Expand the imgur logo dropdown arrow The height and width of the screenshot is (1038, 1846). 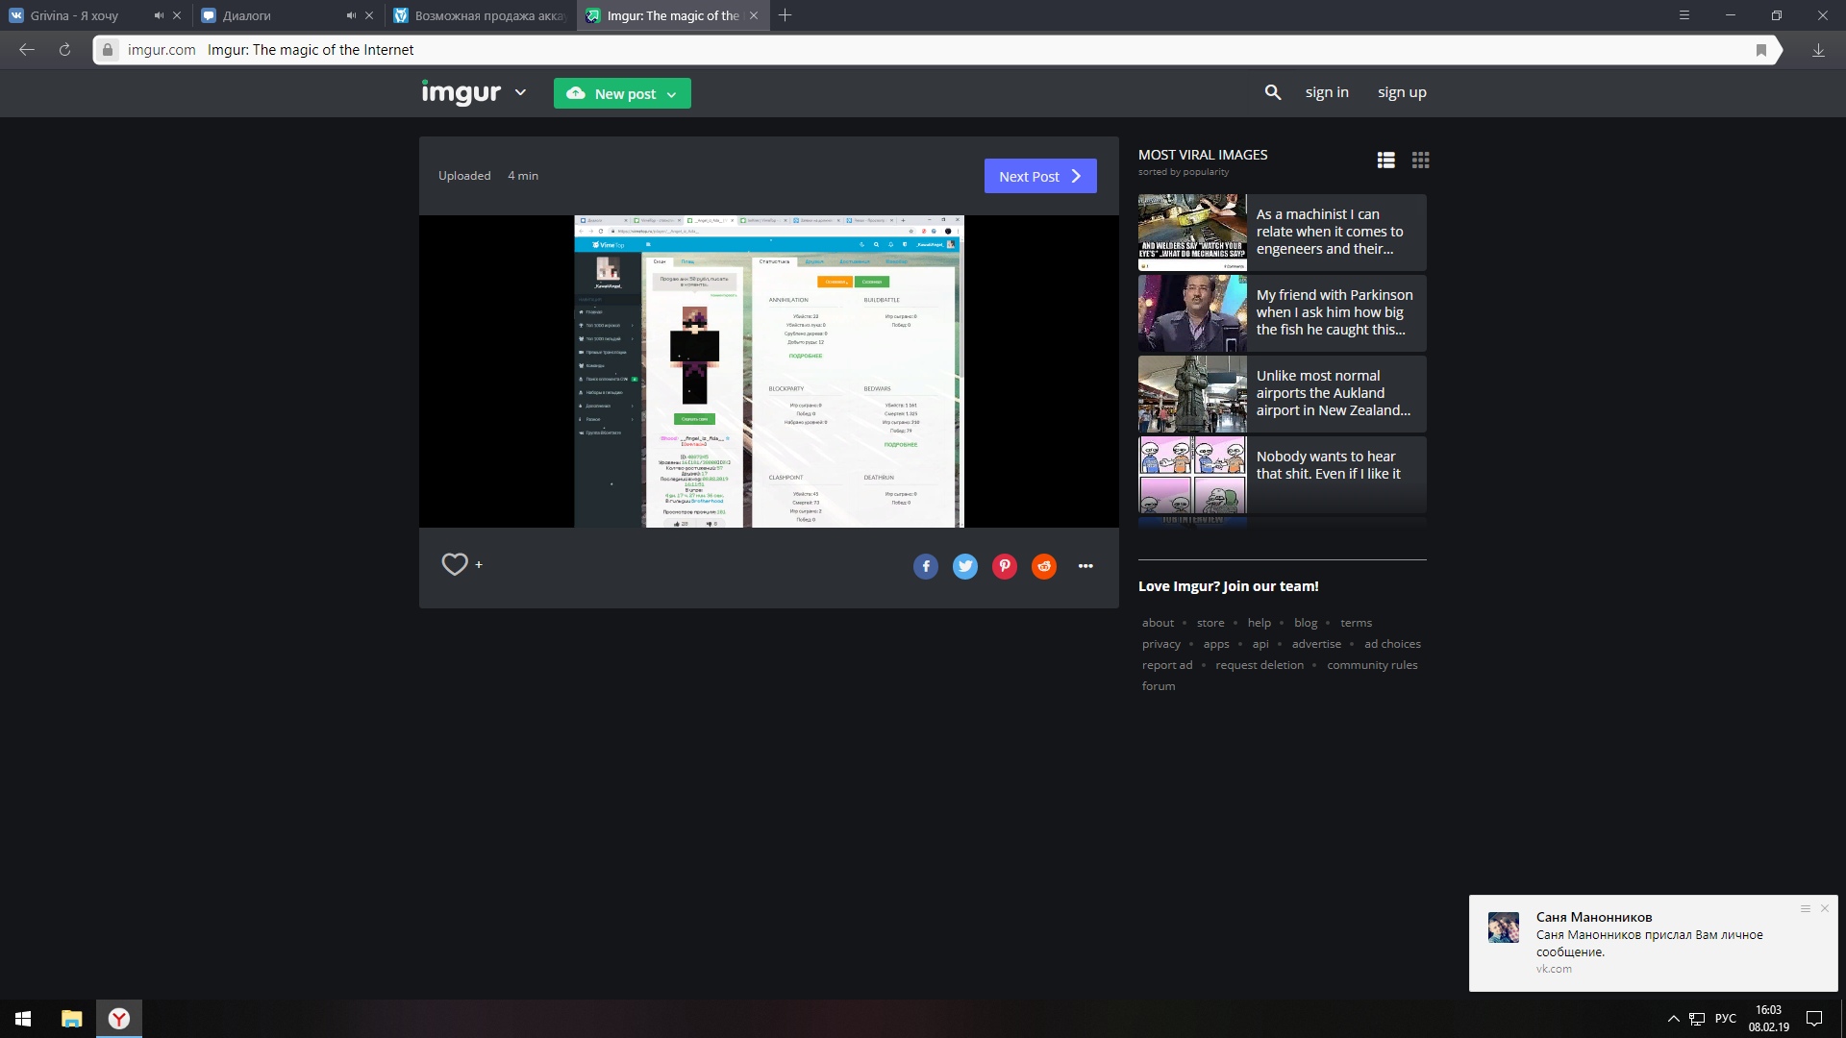tap(520, 92)
